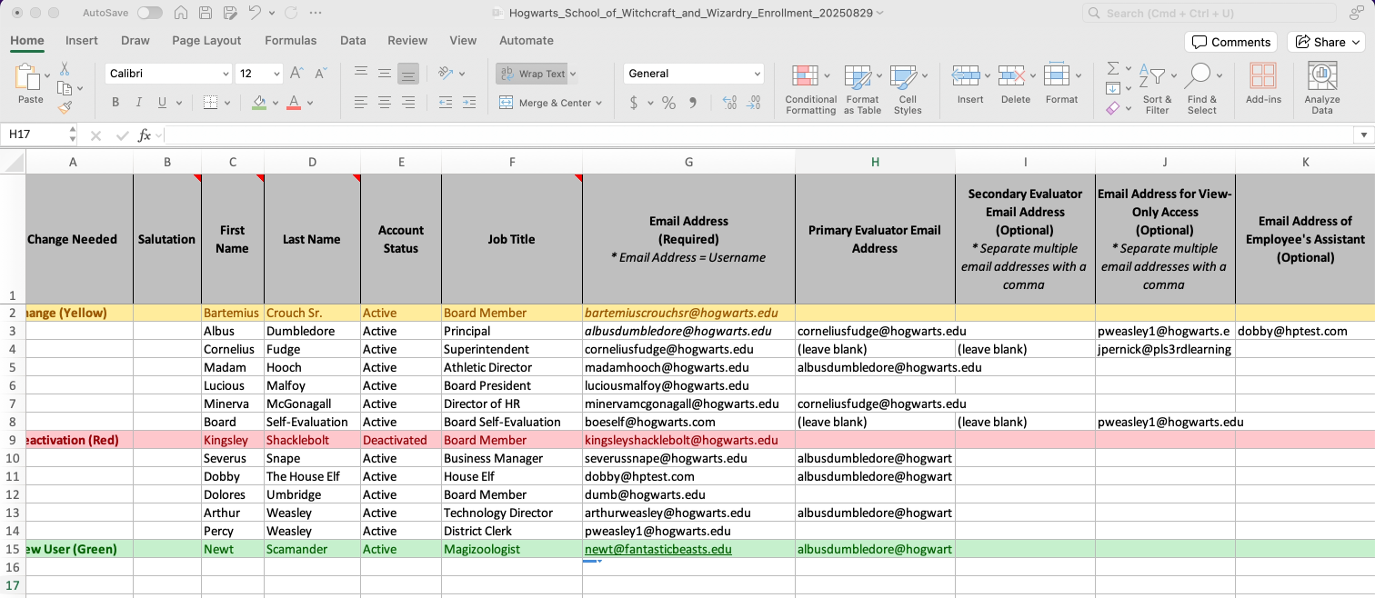The width and height of the screenshot is (1375, 598).
Task: Open the Page Layout tab
Action: tap(206, 40)
